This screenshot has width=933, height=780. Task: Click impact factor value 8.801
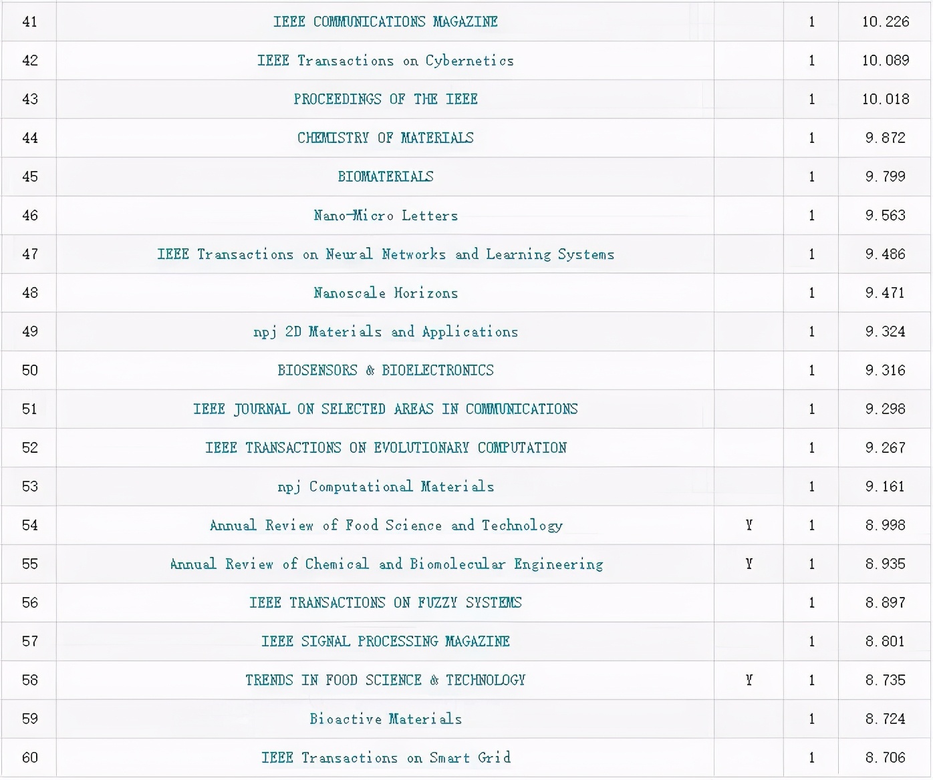tap(886, 641)
